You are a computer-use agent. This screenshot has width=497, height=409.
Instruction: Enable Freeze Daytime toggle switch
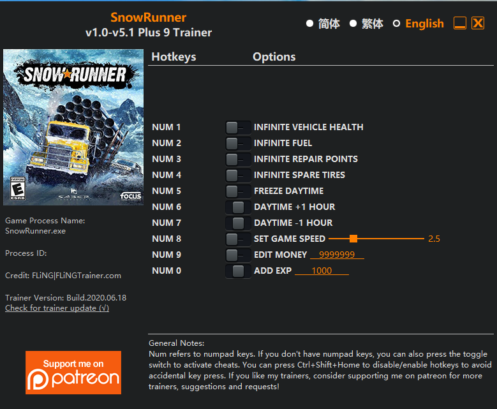click(x=238, y=191)
